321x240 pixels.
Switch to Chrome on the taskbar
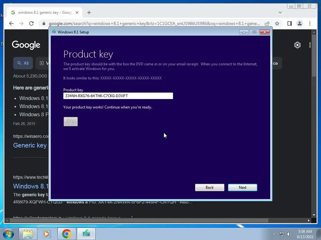(66, 234)
